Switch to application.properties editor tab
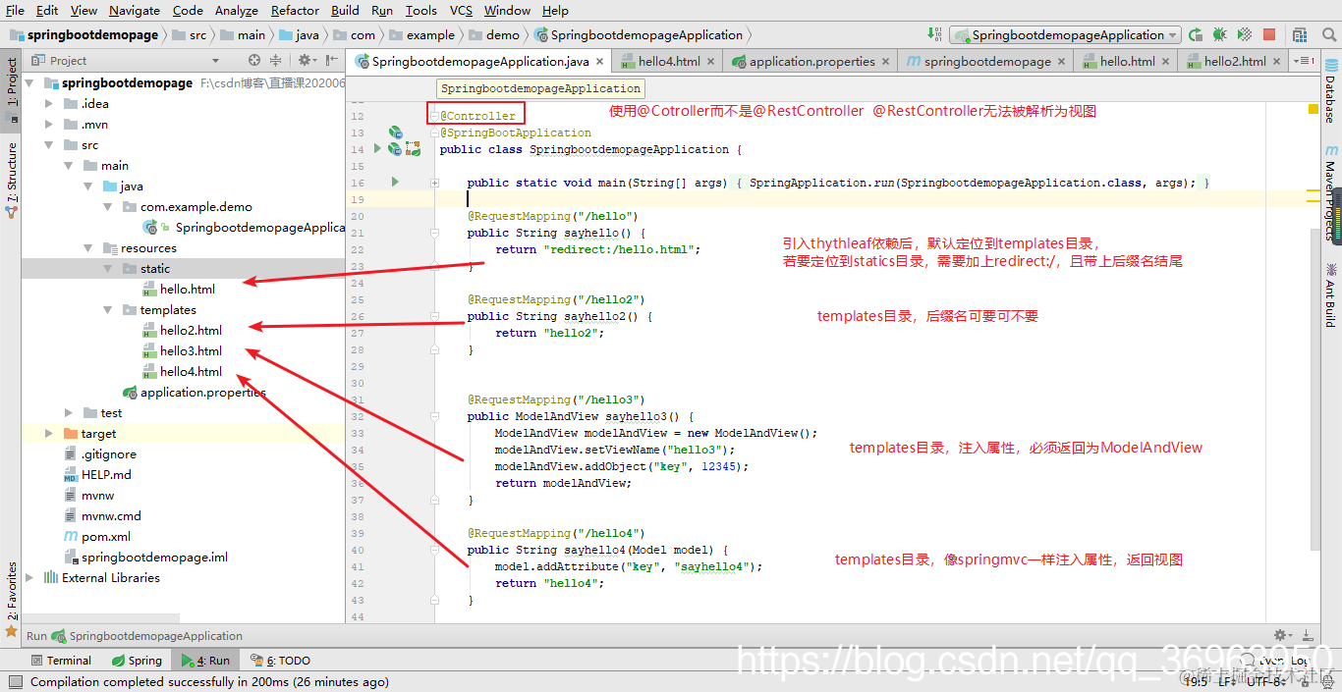The image size is (1342, 692). (x=811, y=61)
